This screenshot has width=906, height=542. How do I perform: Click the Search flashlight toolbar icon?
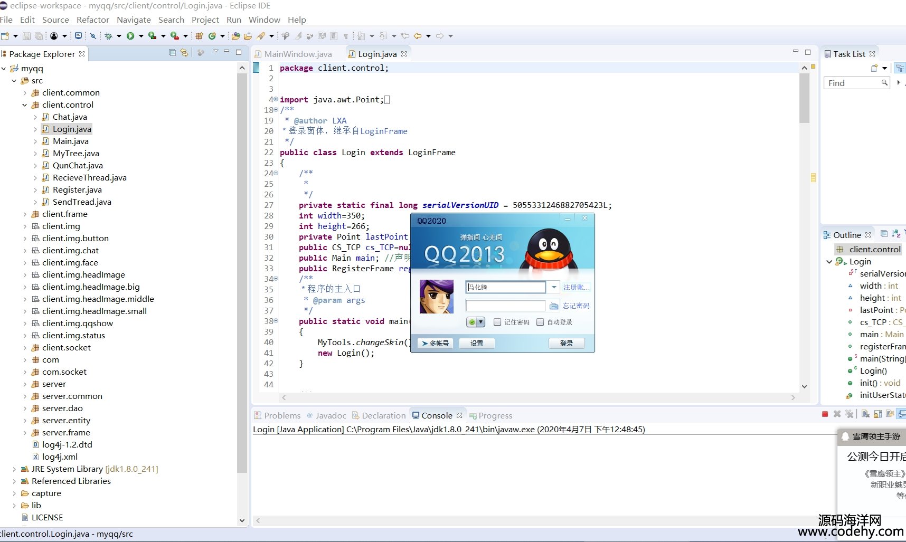(x=260, y=36)
